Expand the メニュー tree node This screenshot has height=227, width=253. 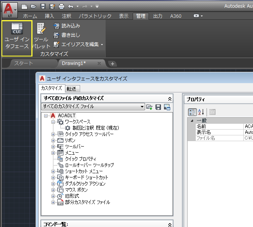[53, 153]
